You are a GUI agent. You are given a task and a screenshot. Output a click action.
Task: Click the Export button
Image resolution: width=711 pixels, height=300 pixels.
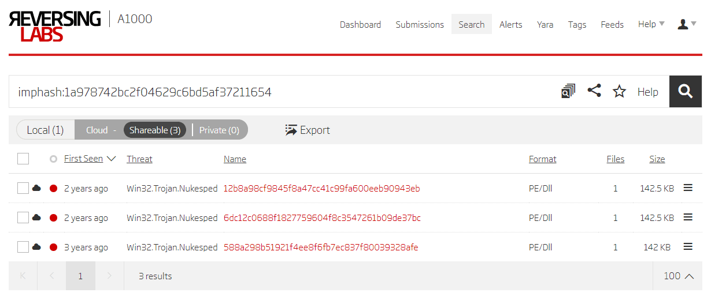(x=308, y=130)
